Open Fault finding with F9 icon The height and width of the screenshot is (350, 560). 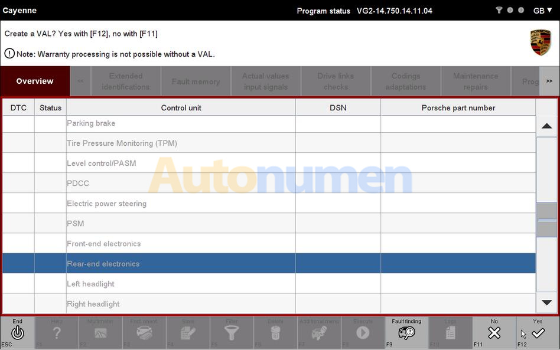point(406,333)
